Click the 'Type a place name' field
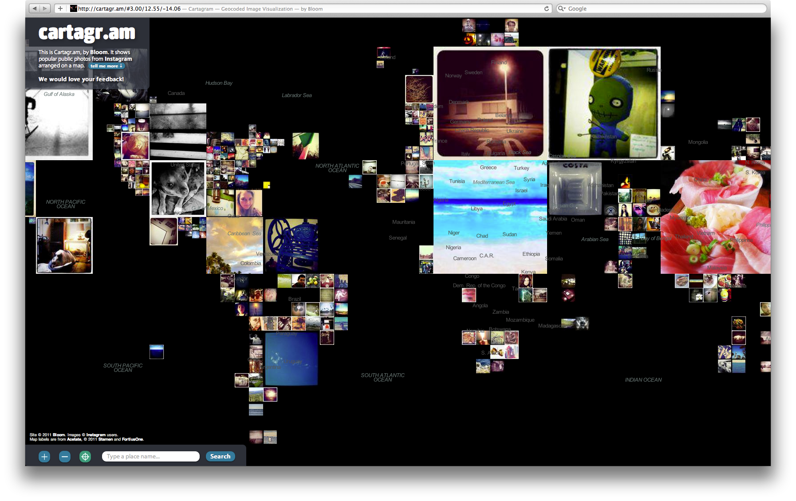The height and width of the screenshot is (501, 796). tap(150, 457)
